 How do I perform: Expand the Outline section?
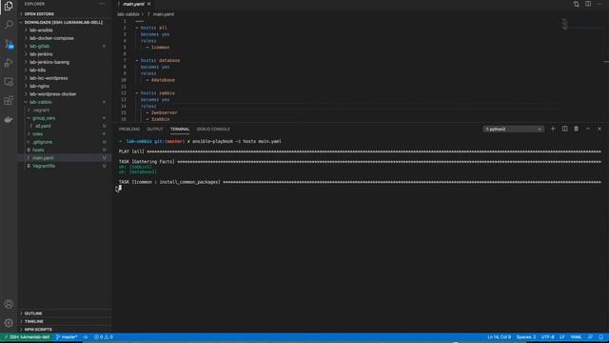point(64,313)
